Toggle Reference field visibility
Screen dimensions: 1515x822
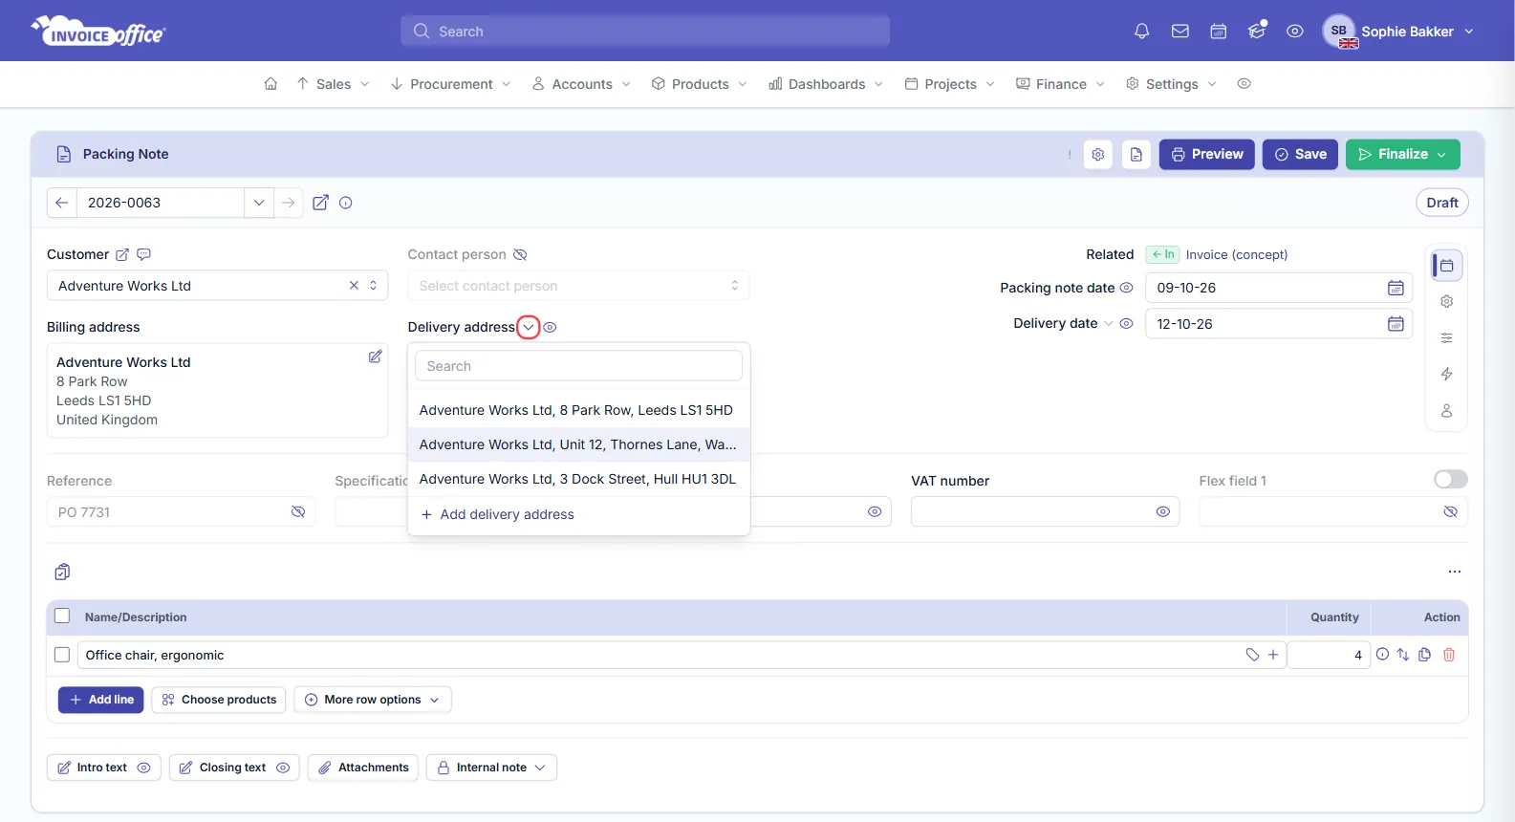[298, 512]
